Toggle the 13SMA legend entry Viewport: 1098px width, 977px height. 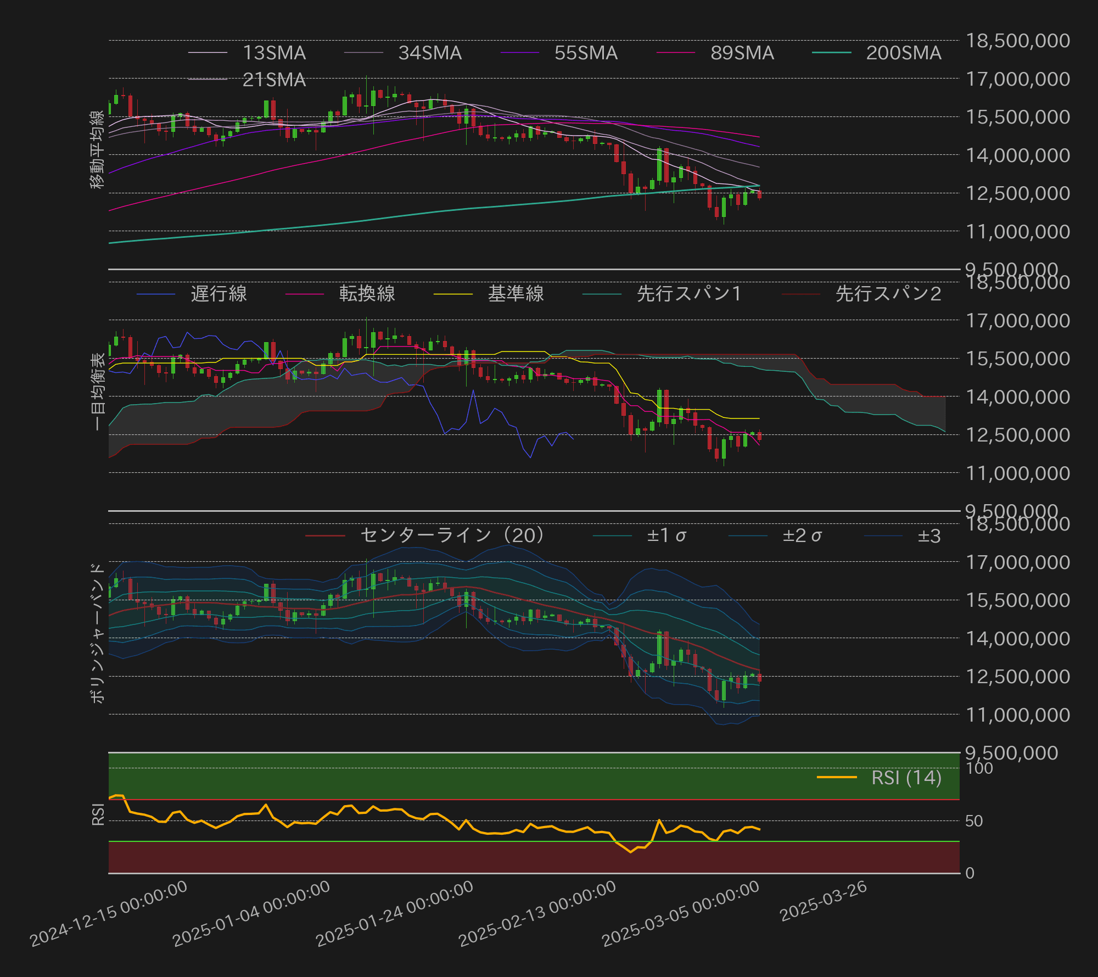click(273, 53)
